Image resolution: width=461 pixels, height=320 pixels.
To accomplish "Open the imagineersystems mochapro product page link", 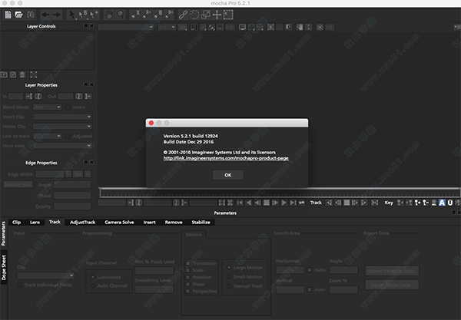I will (226, 158).
